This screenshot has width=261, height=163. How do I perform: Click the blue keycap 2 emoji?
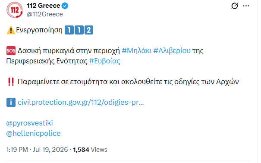tap(89, 30)
